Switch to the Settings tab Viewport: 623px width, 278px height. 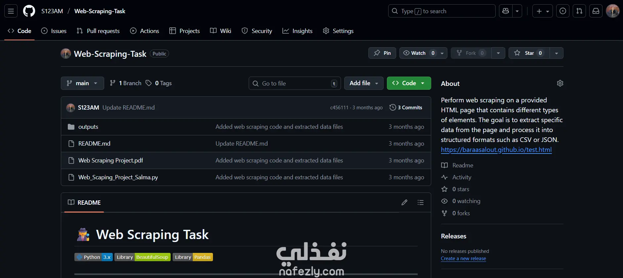point(338,31)
